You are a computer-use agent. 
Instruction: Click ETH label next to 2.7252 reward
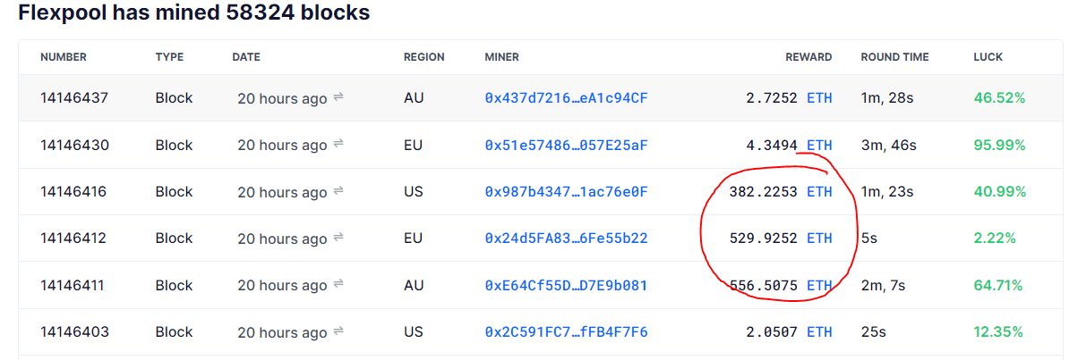pyautogui.click(x=819, y=98)
